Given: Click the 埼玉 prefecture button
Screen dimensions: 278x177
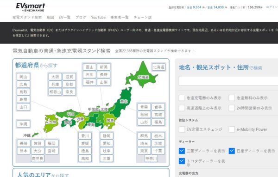Looking at the screenshot, I should (144, 143).
